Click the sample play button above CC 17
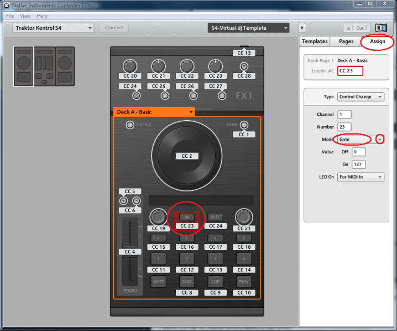 coord(216,238)
